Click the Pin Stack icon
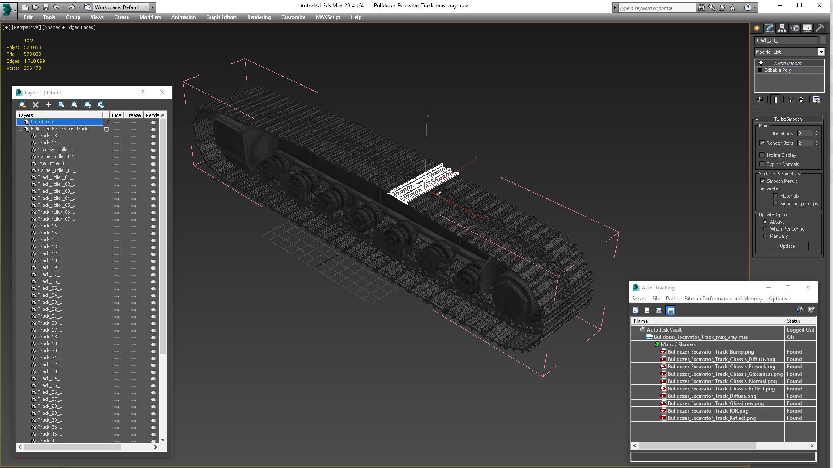Screen dimensions: 833x468 pyautogui.click(x=761, y=100)
